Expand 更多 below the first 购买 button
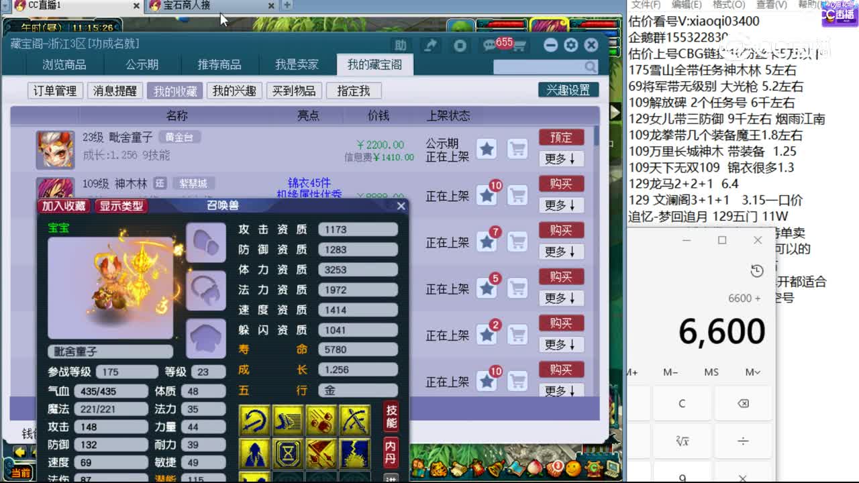 point(561,205)
